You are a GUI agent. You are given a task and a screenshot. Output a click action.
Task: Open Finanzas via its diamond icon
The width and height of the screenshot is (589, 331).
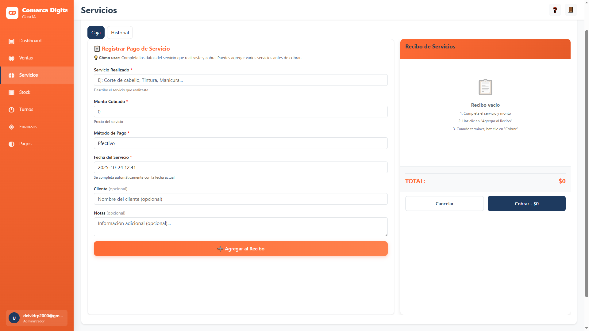tap(11, 127)
